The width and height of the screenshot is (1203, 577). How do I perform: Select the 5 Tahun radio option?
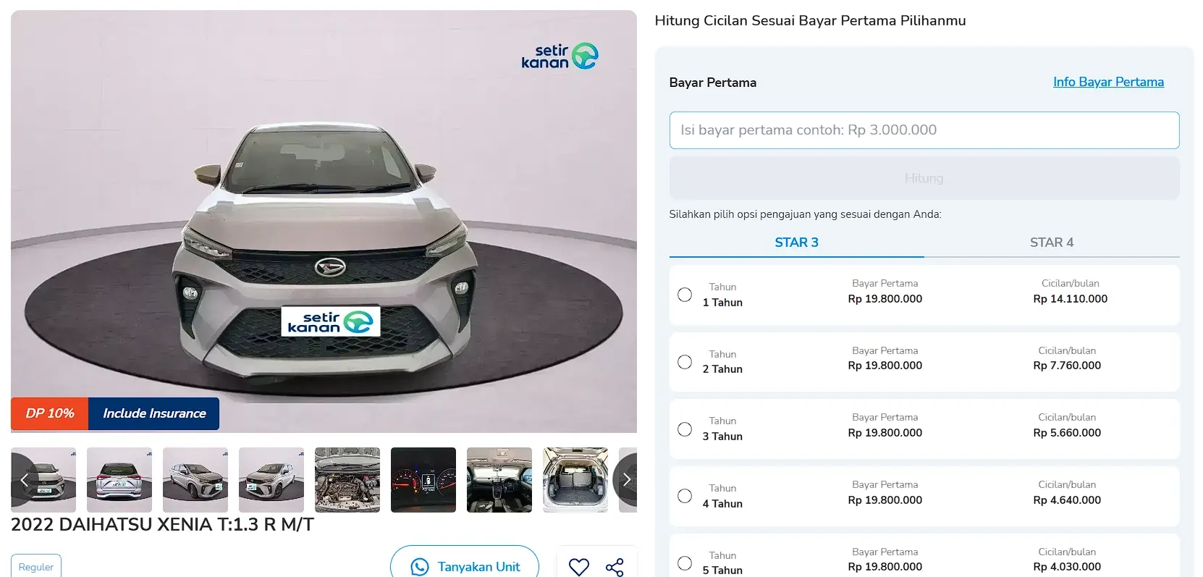pos(685,563)
